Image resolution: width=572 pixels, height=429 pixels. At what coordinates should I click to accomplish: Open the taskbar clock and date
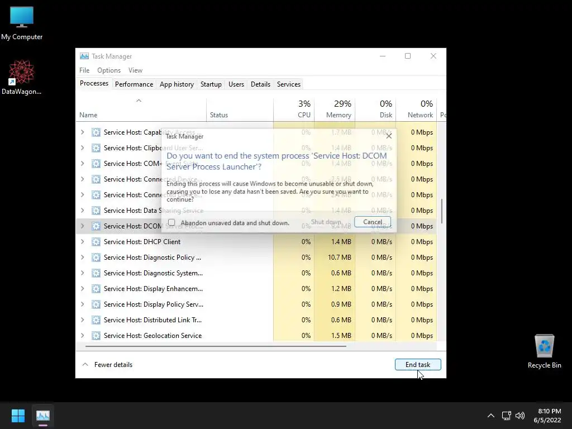(547, 416)
